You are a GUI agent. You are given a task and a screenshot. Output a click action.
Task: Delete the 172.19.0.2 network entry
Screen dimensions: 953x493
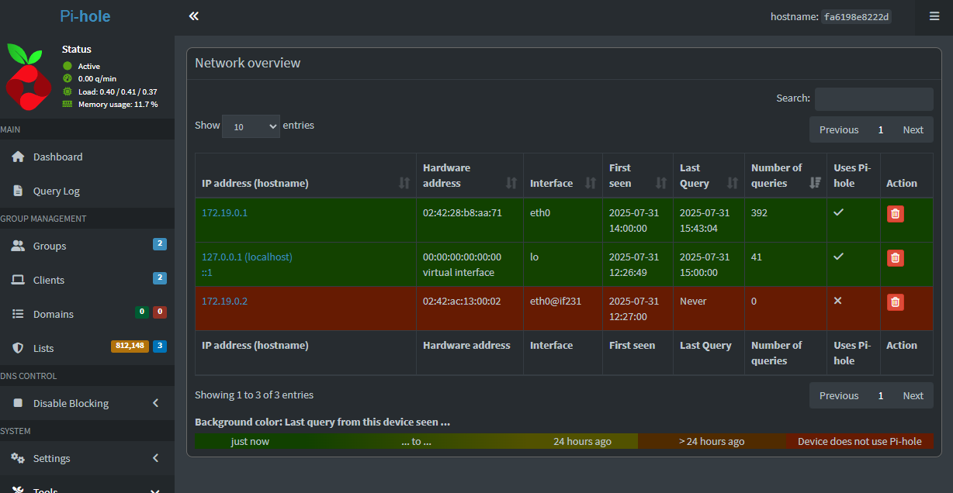(x=895, y=302)
